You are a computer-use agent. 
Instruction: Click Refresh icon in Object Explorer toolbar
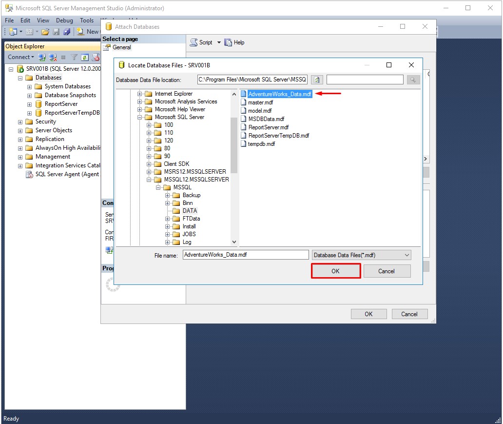coord(85,57)
